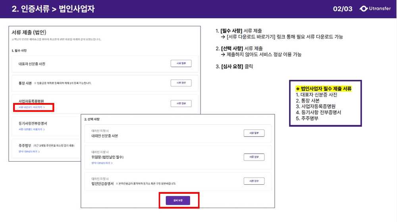
Task: Click the 02/03 page indicator
Action: point(343,9)
